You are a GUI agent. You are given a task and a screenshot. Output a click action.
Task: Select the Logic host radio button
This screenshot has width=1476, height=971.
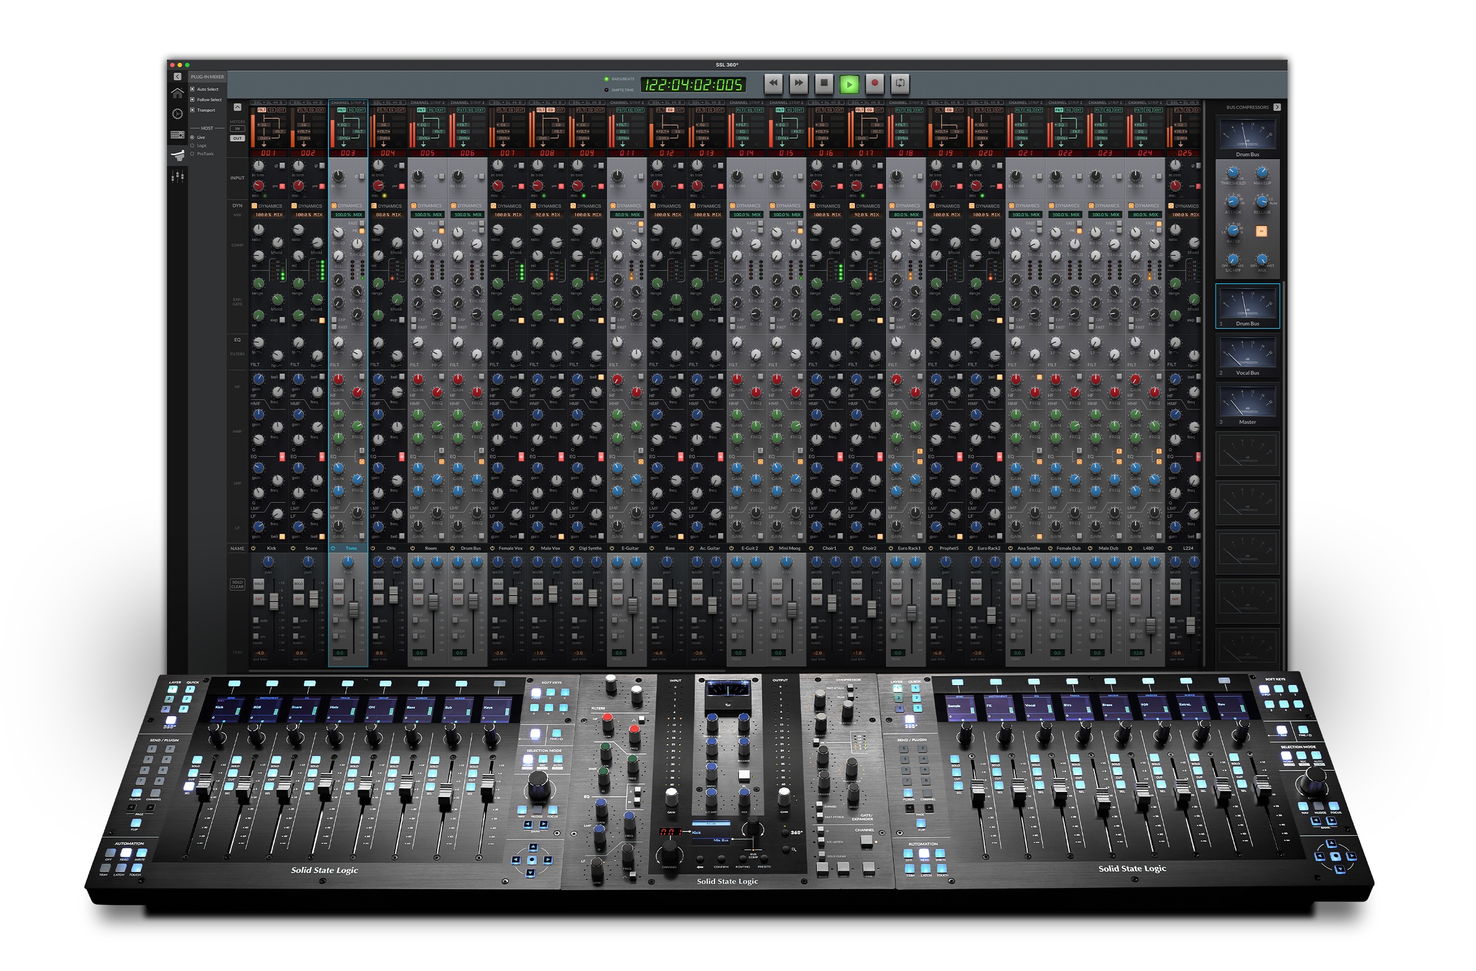192,146
